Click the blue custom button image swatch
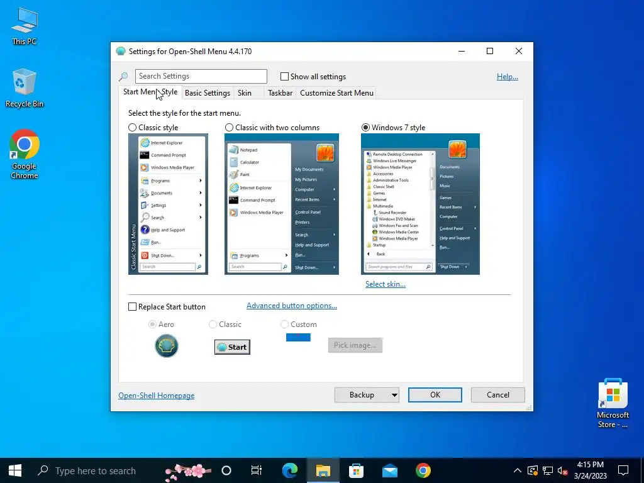644x483 pixels. pyautogui.click(x=298, y=337)
